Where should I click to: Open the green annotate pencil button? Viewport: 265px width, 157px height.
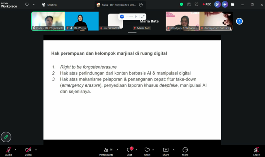(x=6, y=137)
